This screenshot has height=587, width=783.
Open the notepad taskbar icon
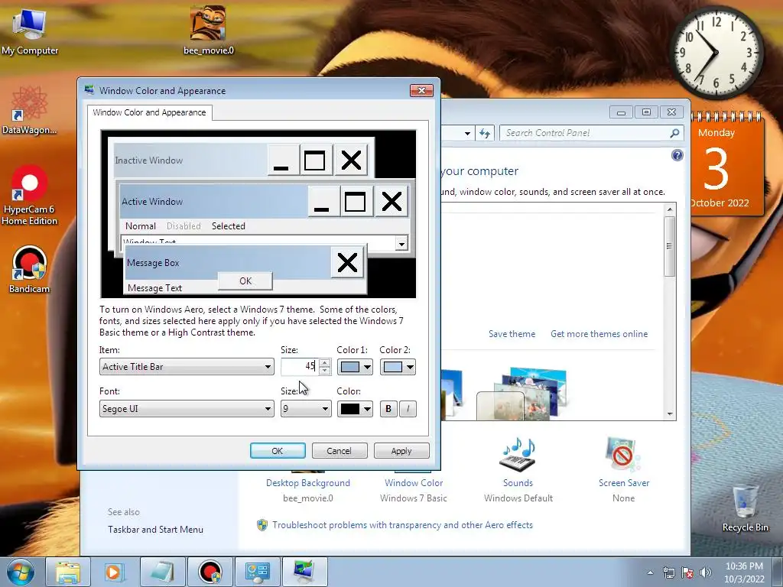(162, 572)
